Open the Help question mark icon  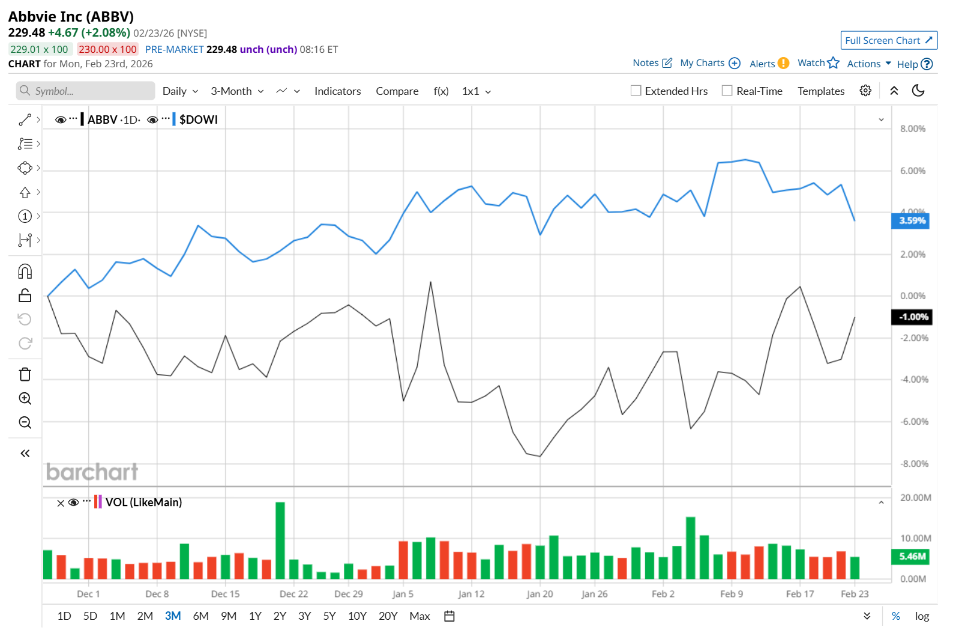pos(927,64)
